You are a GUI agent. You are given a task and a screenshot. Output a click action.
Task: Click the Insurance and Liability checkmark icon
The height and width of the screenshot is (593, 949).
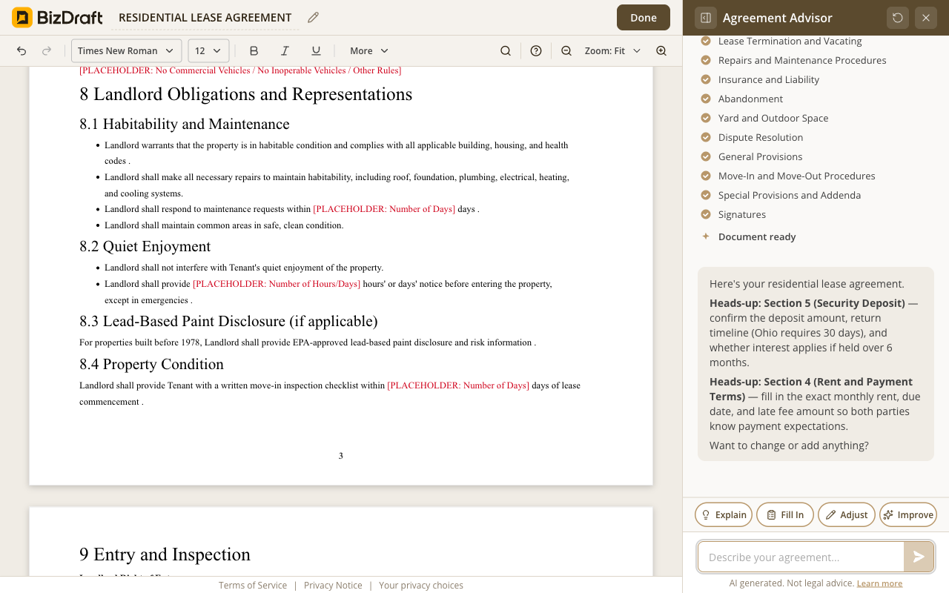click(x=706, y=80)
